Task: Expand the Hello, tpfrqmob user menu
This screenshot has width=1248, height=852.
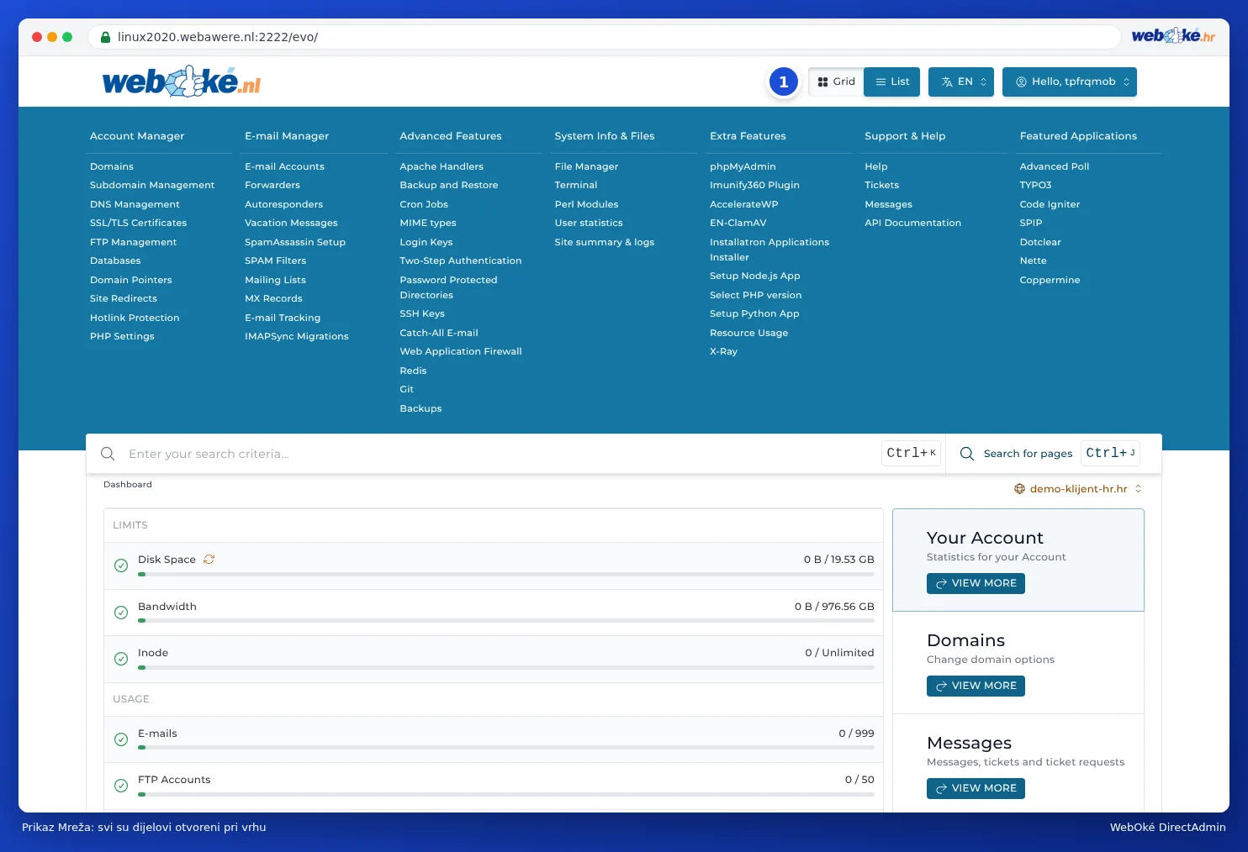Action: [x=1070, y=82]
